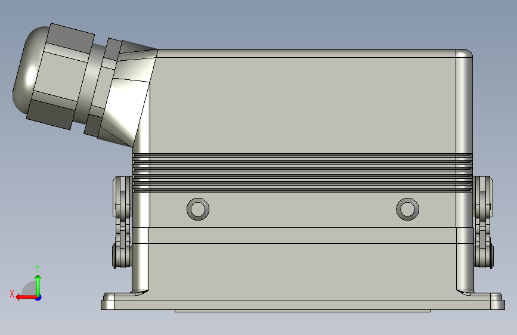Viewport: 517px width, 335px height.
Task: Pick the right locking lever on the housing
Action: [484, 222]
